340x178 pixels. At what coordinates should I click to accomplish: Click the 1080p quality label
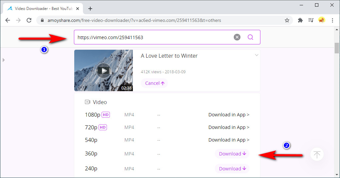coord(92,115)
